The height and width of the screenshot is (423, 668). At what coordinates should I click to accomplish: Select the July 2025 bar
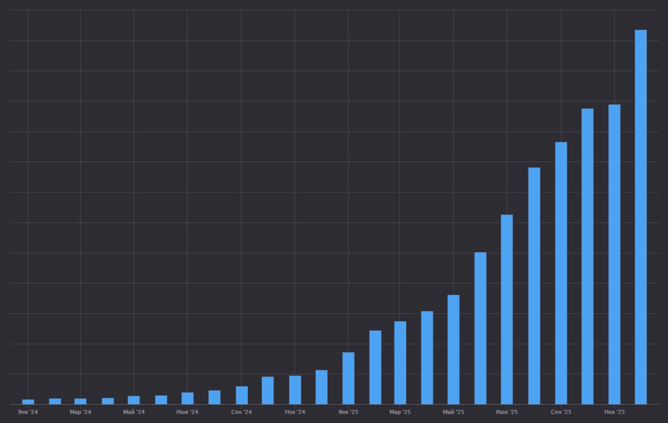pos(507,309)
